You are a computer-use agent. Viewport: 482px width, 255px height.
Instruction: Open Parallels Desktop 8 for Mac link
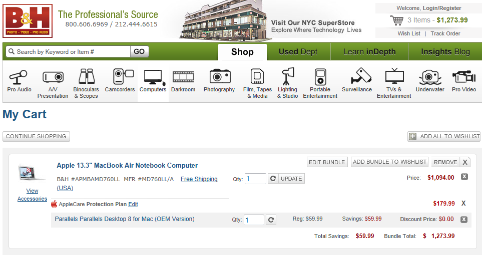coord(125,219)
